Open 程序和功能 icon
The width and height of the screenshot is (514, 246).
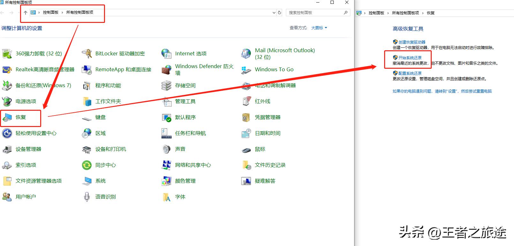click(x=87, y=85)
